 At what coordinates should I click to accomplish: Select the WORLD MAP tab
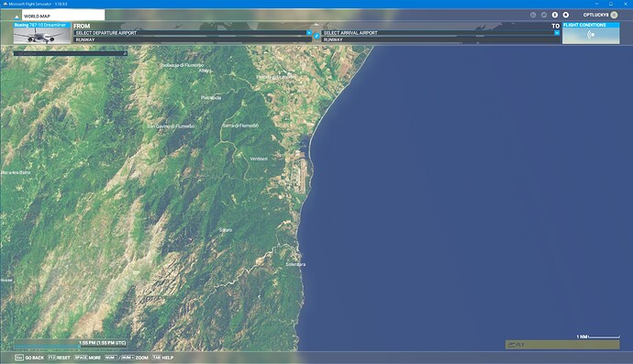tap(63, 16)
